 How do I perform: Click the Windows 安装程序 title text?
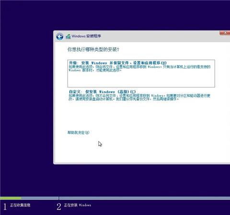tap(86, 36)
